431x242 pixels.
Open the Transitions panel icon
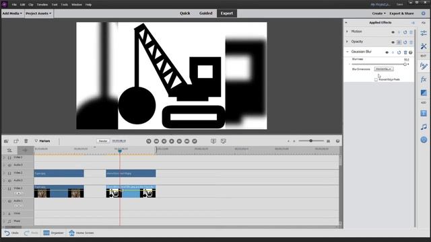424,93
